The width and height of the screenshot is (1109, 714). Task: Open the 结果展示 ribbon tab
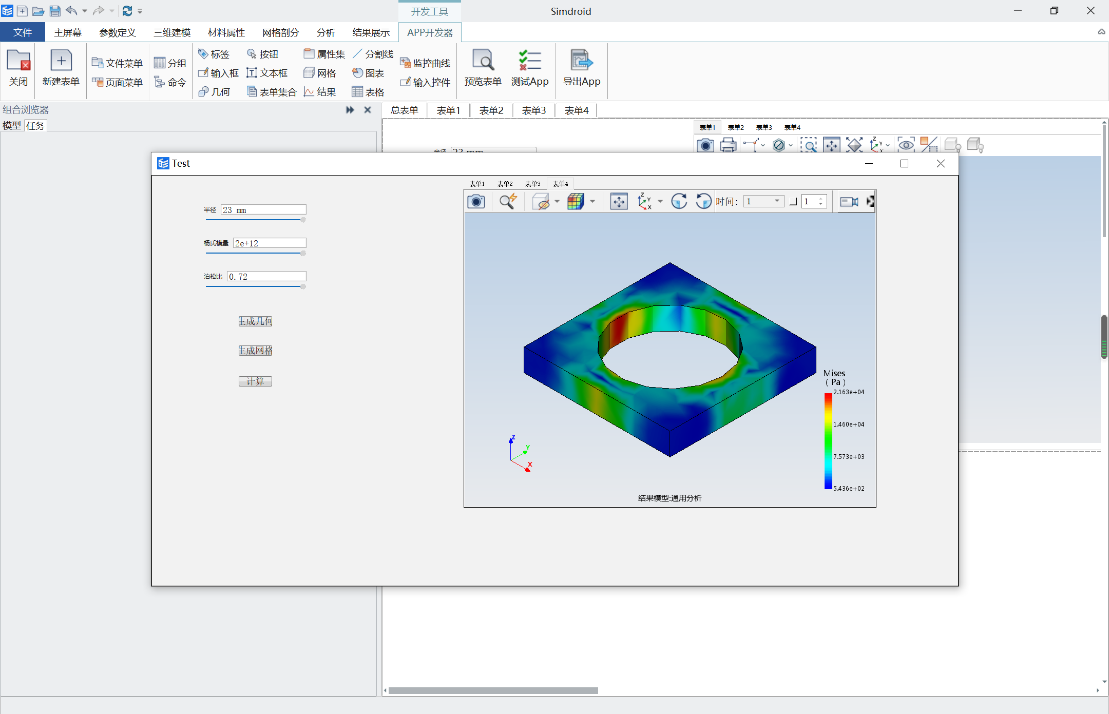pos(371,32)
